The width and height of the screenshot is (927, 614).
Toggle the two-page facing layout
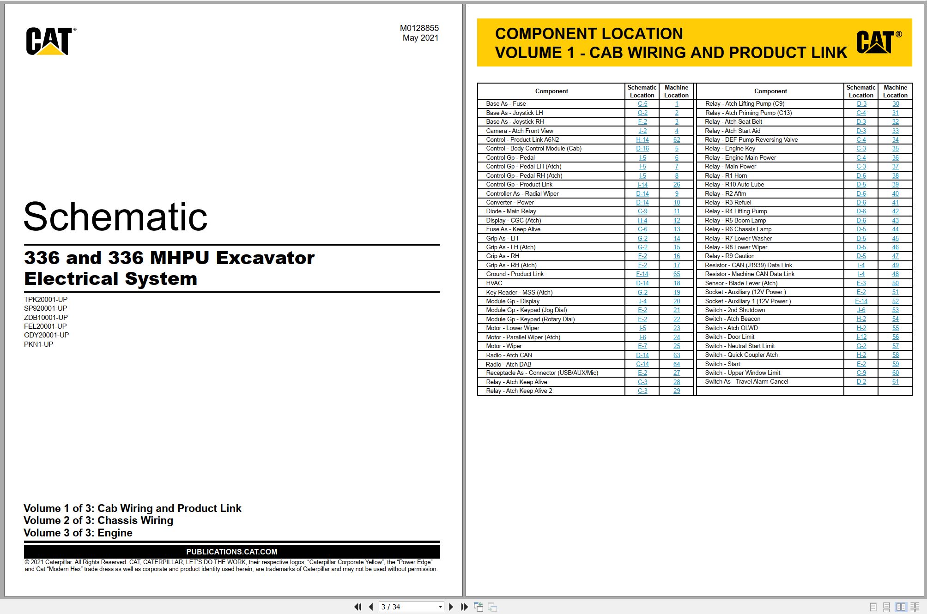coord(901,607)
